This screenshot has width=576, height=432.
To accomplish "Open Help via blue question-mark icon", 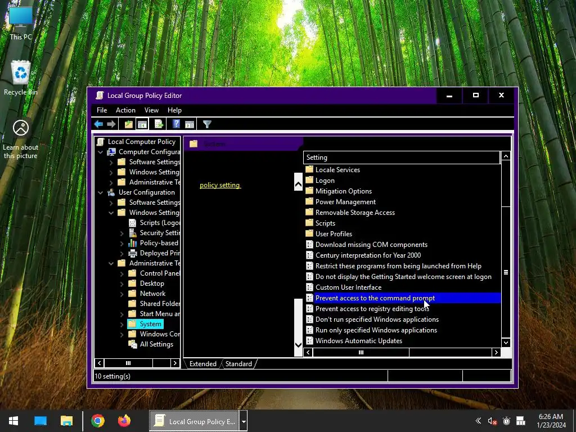I will (x=176, y=124).
